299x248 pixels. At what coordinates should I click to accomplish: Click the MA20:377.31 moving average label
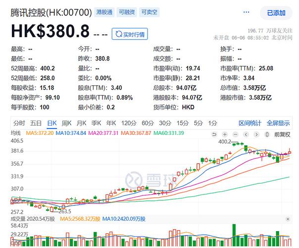point(103,133)
